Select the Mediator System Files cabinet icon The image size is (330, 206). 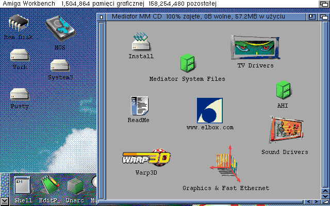(x=187, y=63)
